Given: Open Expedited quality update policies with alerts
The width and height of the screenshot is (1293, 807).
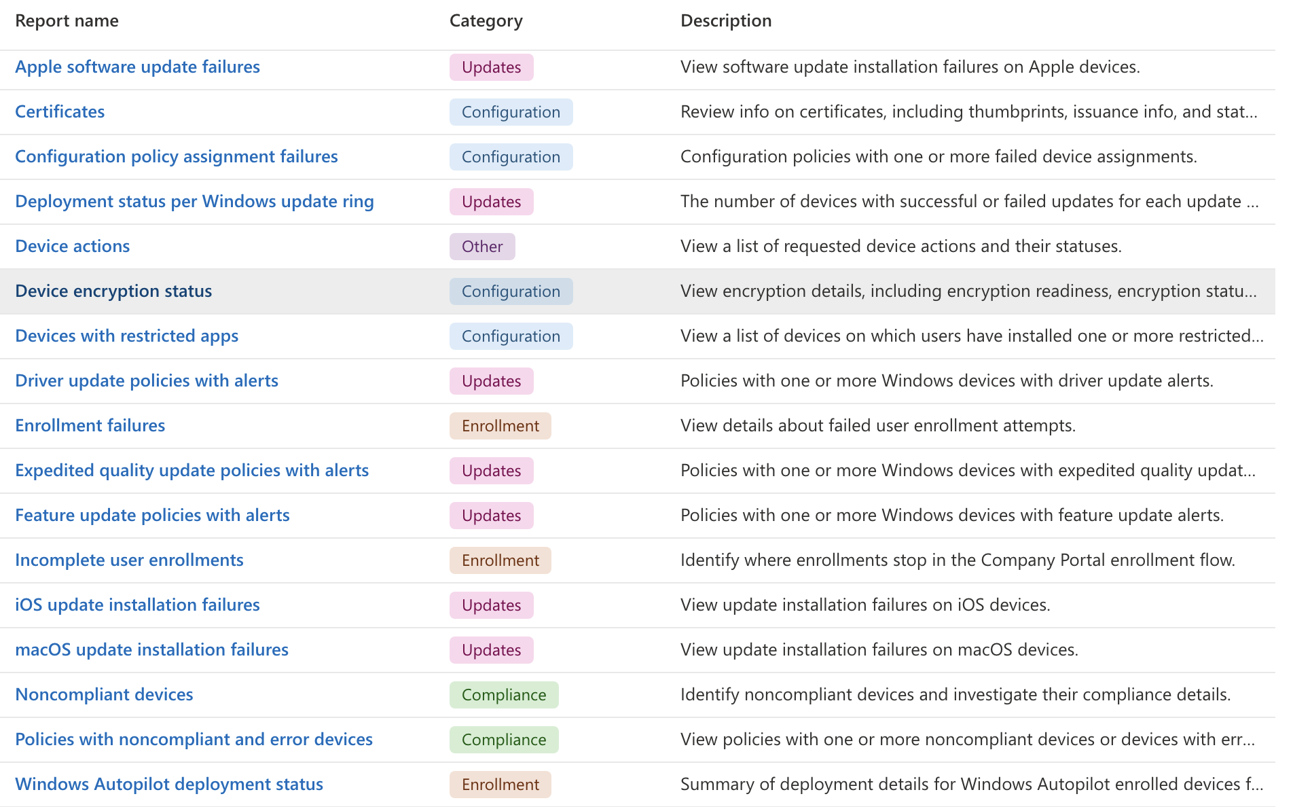Looking at the screenshot, I should point(192,470).
